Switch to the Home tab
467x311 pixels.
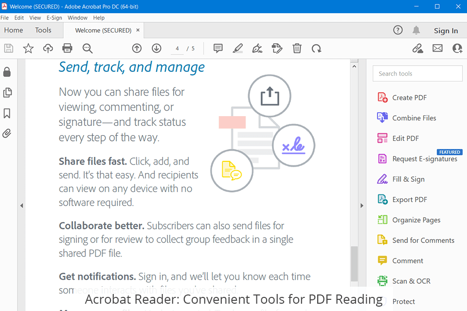coord(14,30)
